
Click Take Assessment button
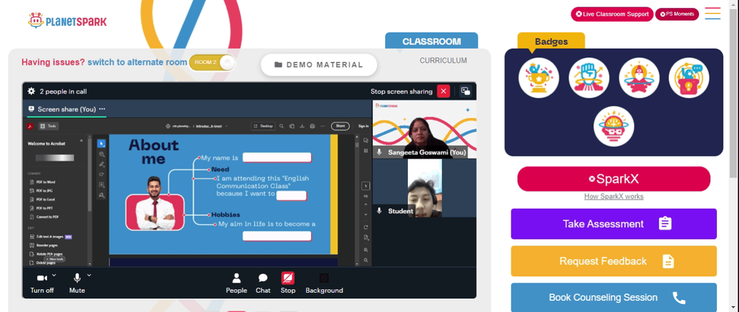point(613,223)
